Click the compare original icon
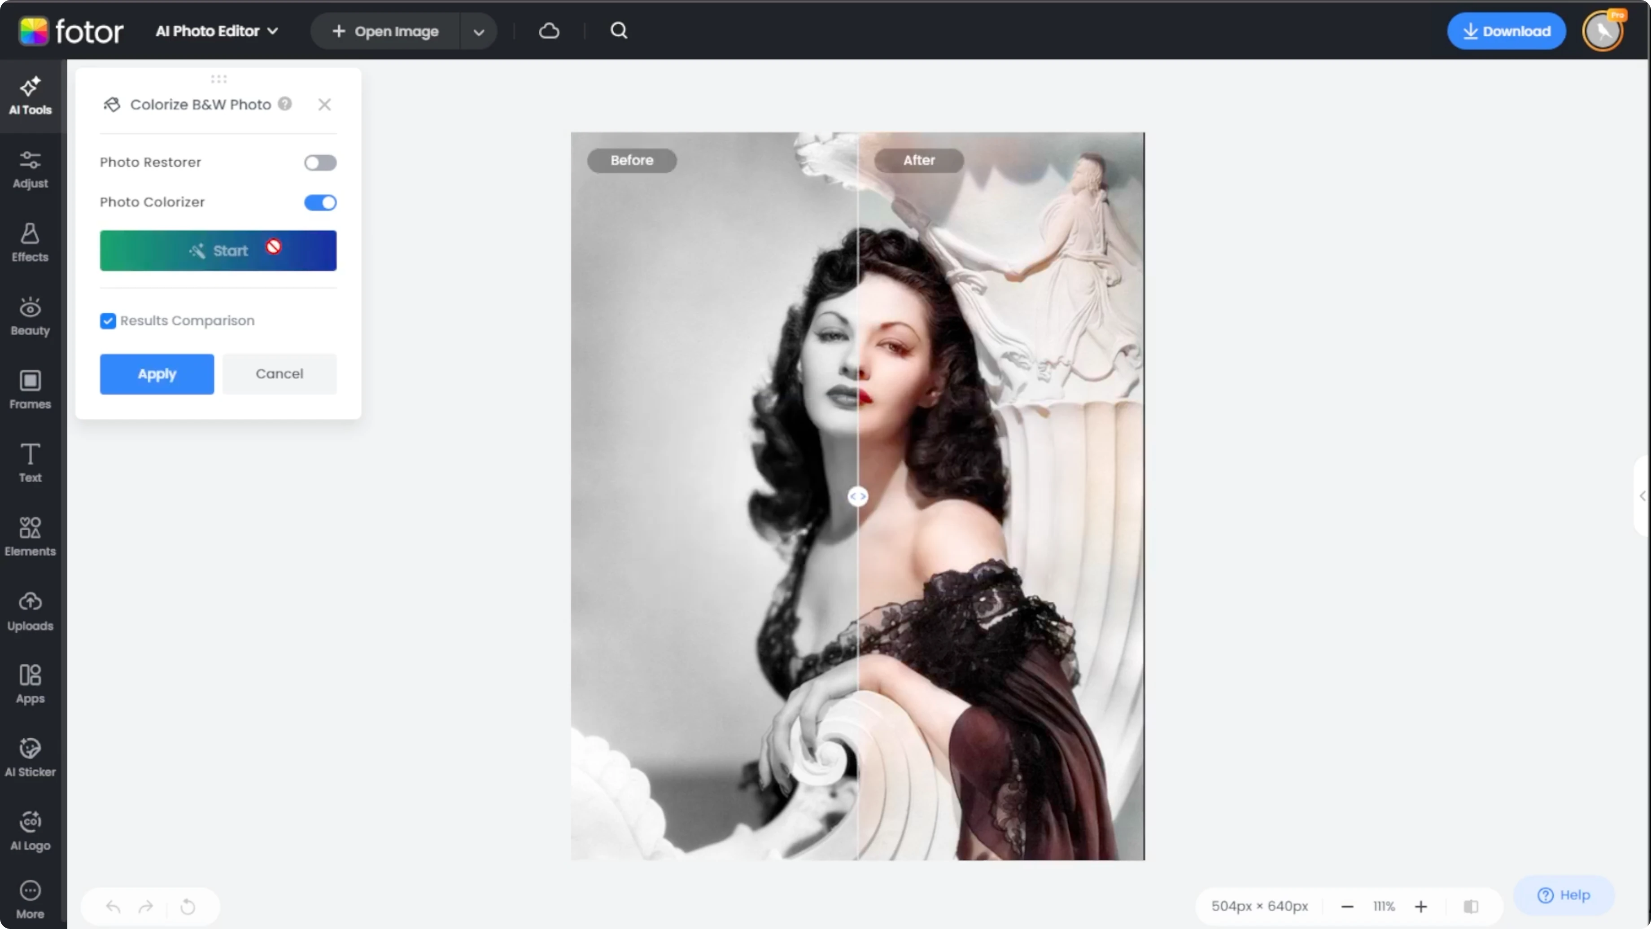1651x929 pixels. point(1471,907)
